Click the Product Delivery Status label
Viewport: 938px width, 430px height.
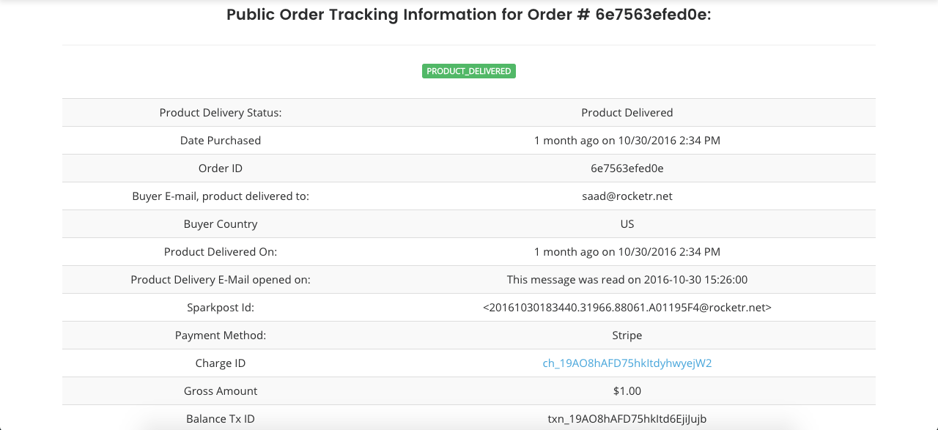221,113
